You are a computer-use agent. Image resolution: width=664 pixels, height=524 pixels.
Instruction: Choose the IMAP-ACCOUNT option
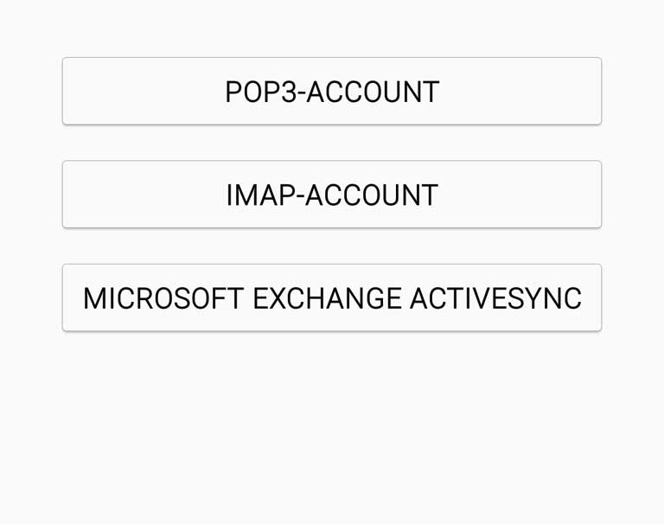click(x=332, y=195)
